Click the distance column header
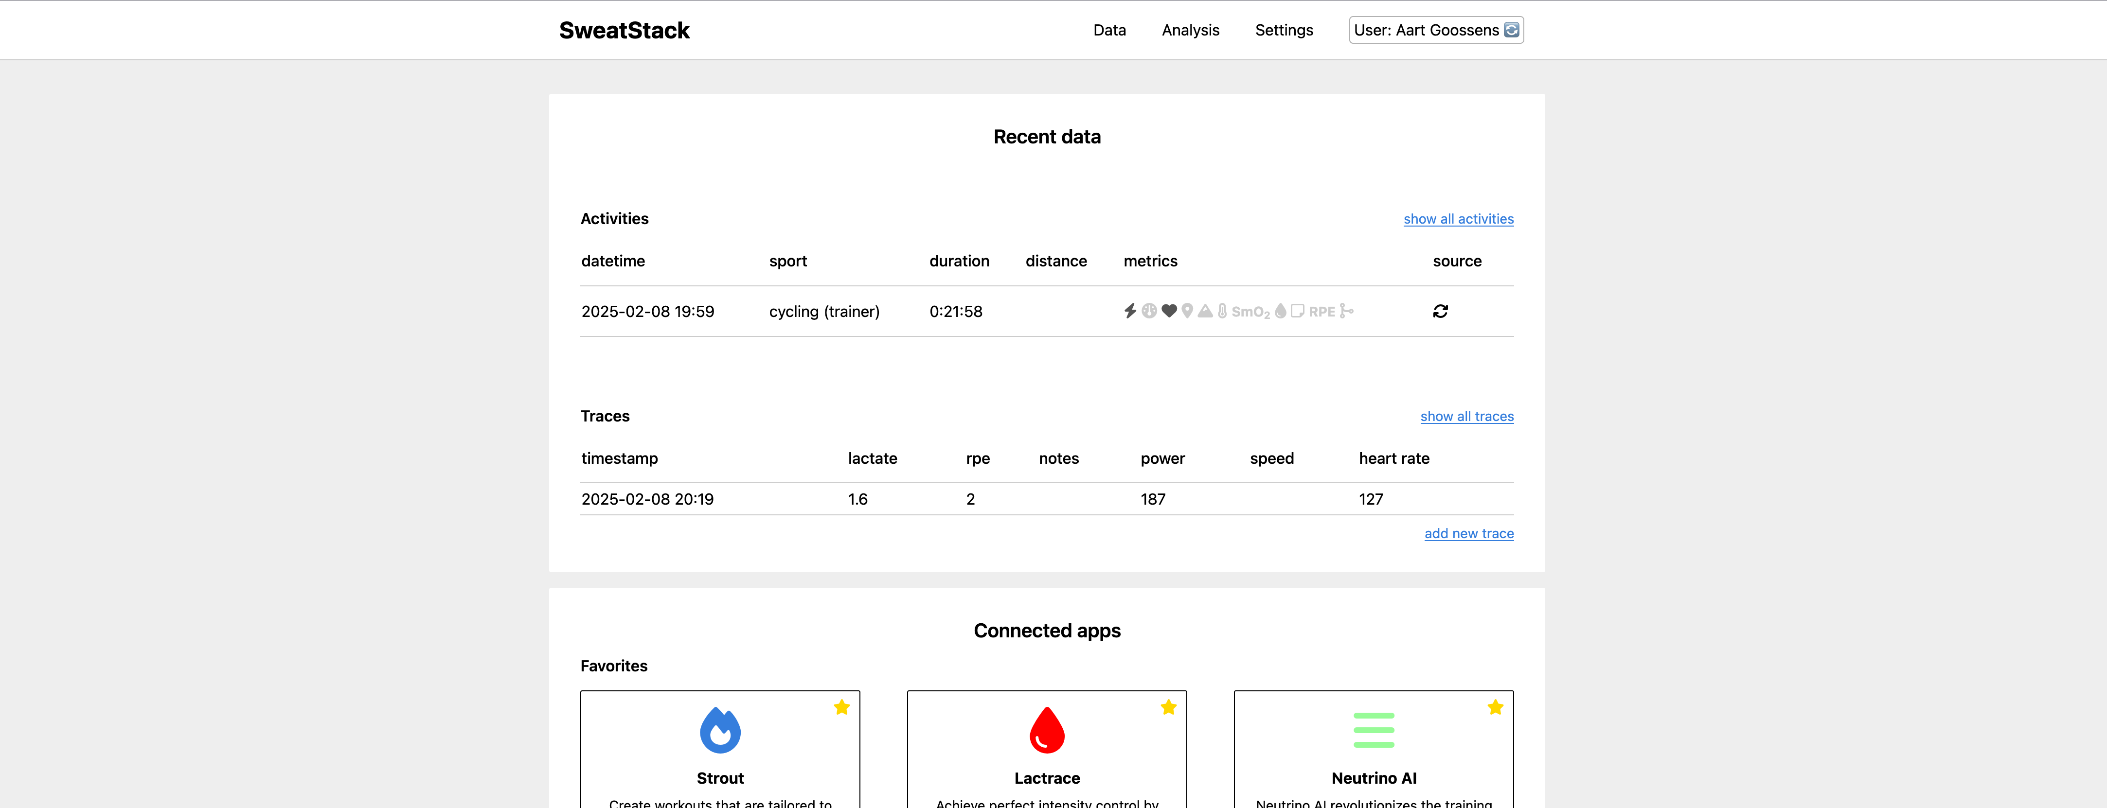Viewport: 2107px width, 808px height. (1056, 261)
